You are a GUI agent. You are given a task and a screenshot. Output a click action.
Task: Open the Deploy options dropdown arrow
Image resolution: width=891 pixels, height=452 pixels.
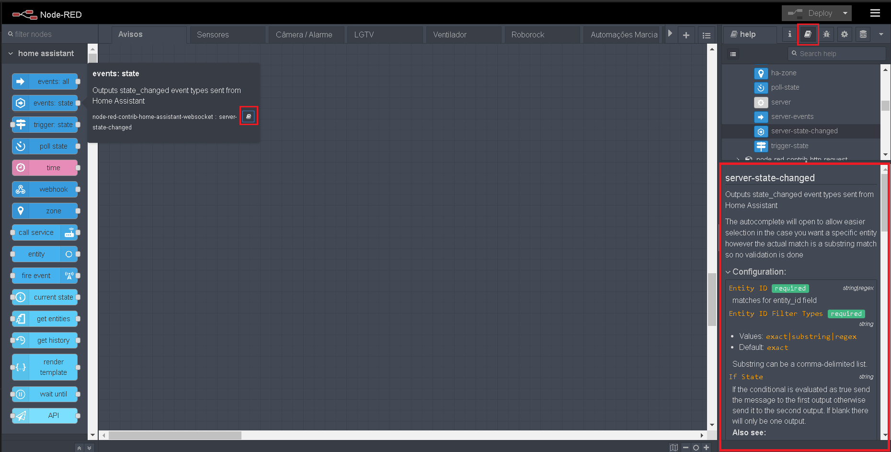[845, 13]
